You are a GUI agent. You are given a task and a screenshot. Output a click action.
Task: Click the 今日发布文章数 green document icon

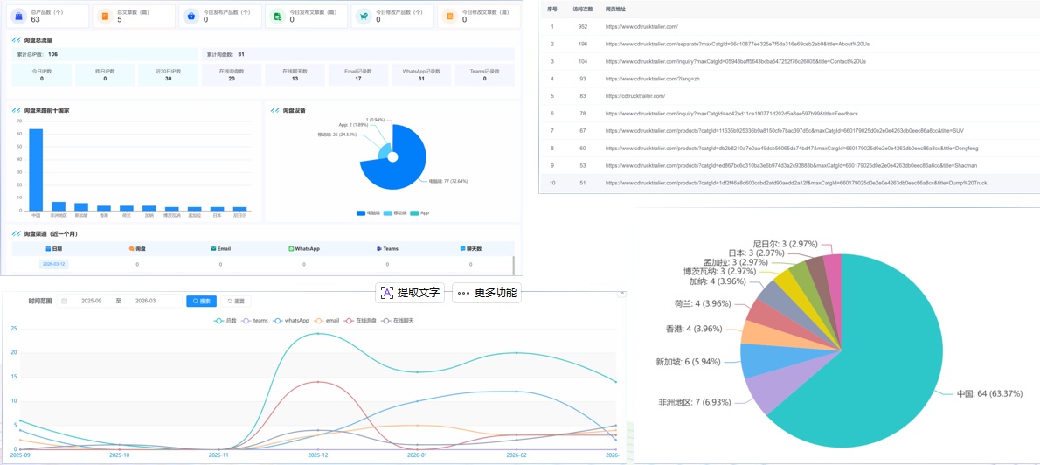point(277,16)
